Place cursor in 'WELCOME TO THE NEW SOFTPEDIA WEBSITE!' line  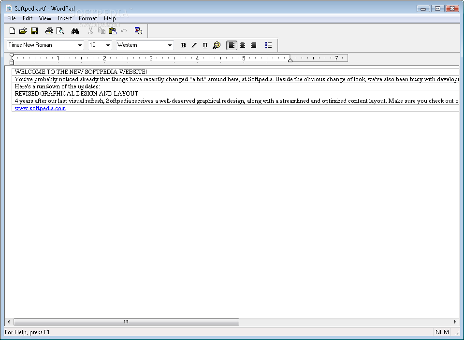pyautogui.click(x=81, y=72)
